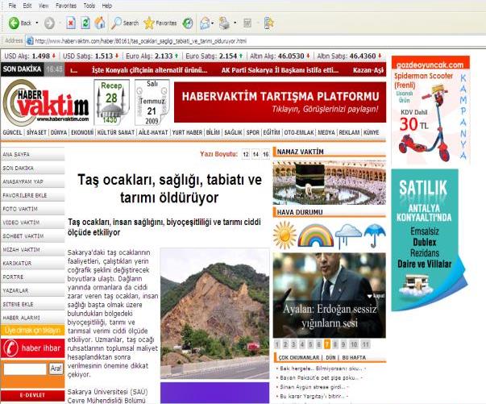Open the Favorites menu
This screenshot has height=404, width=486.
[66, 6]
